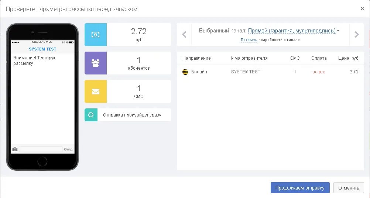This screenshot has height=198, width=370.
Task: Open the selected channel dropdown
Action: pos(294,31)
